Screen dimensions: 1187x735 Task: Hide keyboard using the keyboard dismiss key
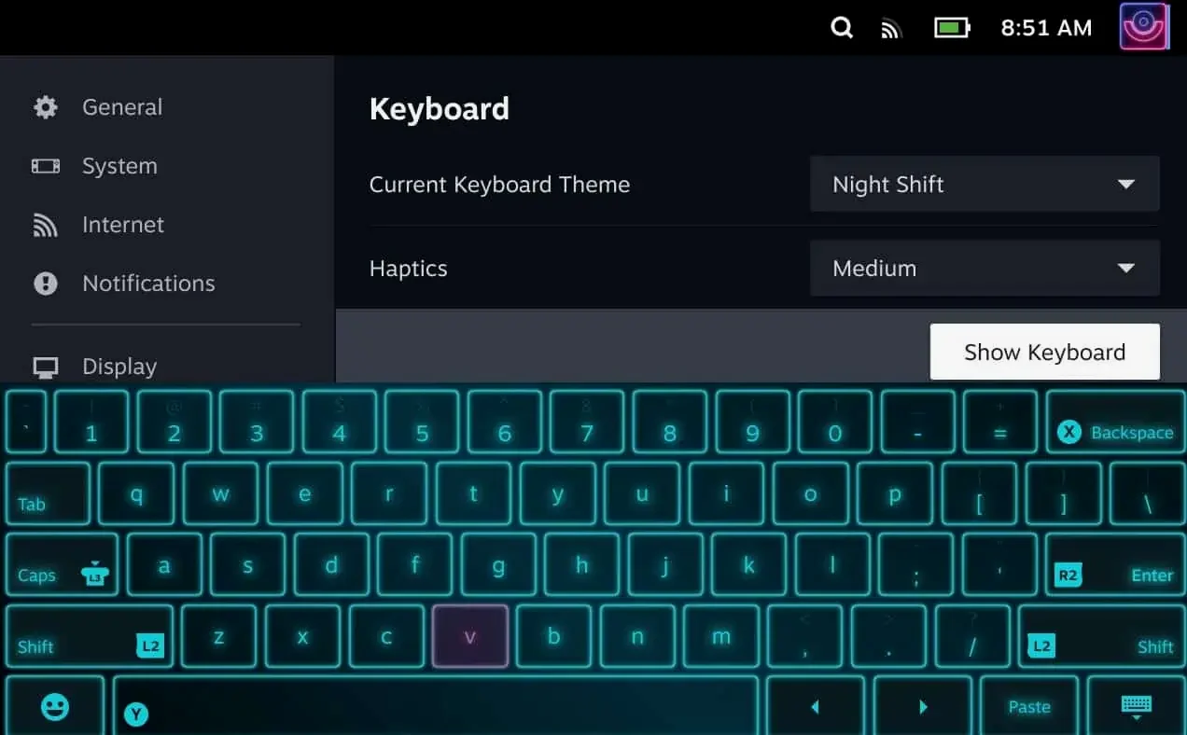tap(1136, 706)
